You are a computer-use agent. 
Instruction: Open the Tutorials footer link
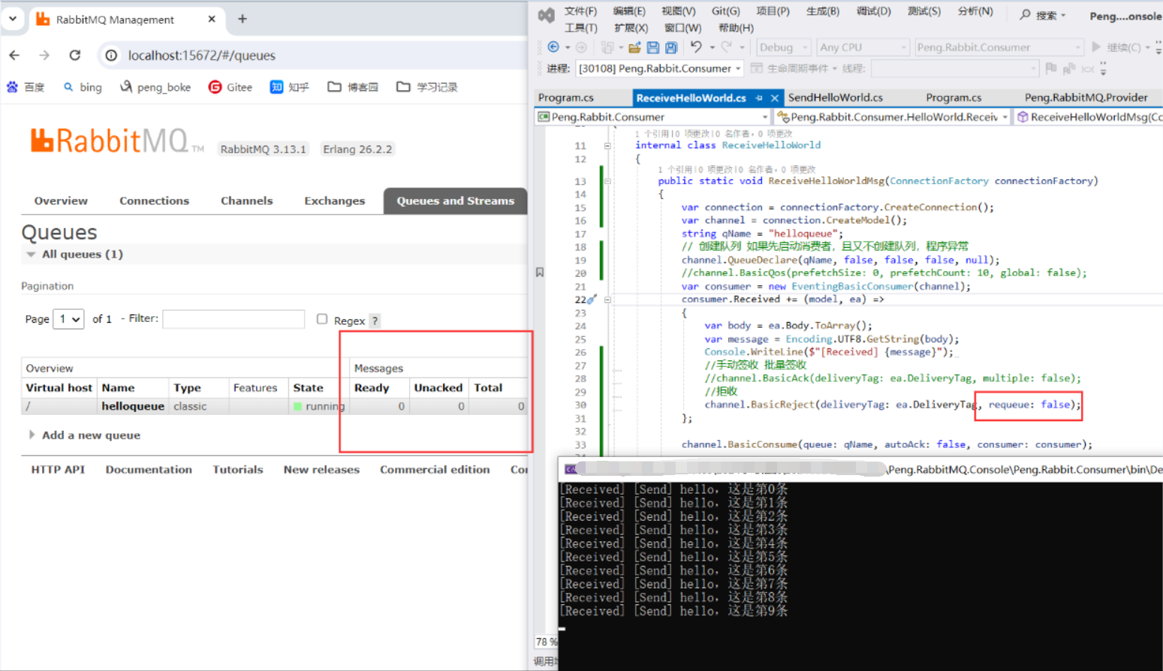238,469
